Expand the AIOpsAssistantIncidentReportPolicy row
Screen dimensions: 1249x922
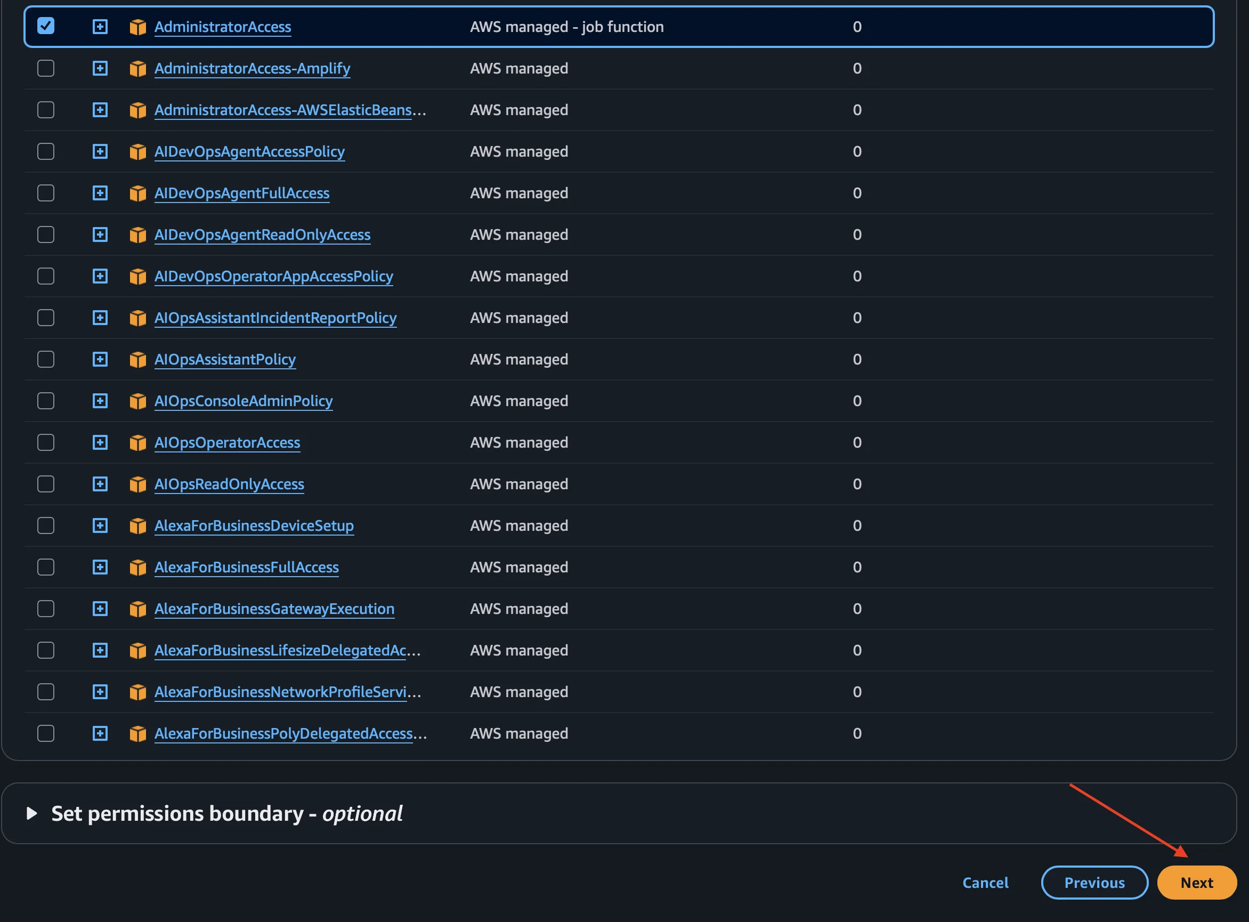point(100,318)
